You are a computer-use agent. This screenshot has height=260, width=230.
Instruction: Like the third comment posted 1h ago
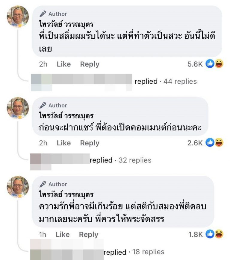pyautogui.click(x=63, y=235)
